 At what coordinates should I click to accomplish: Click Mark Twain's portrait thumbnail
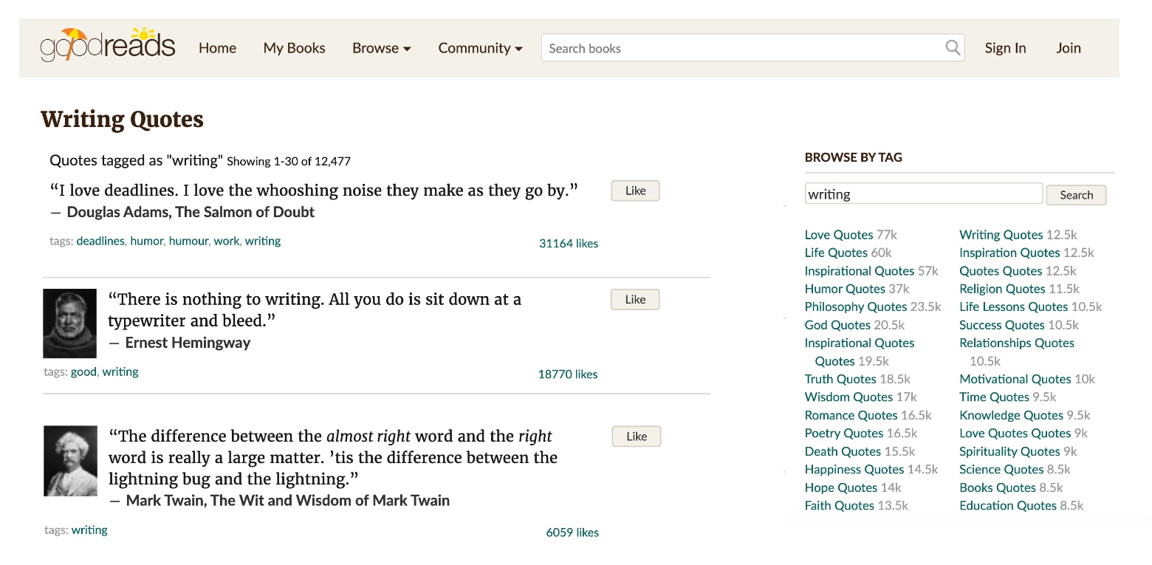coord(70,461)
